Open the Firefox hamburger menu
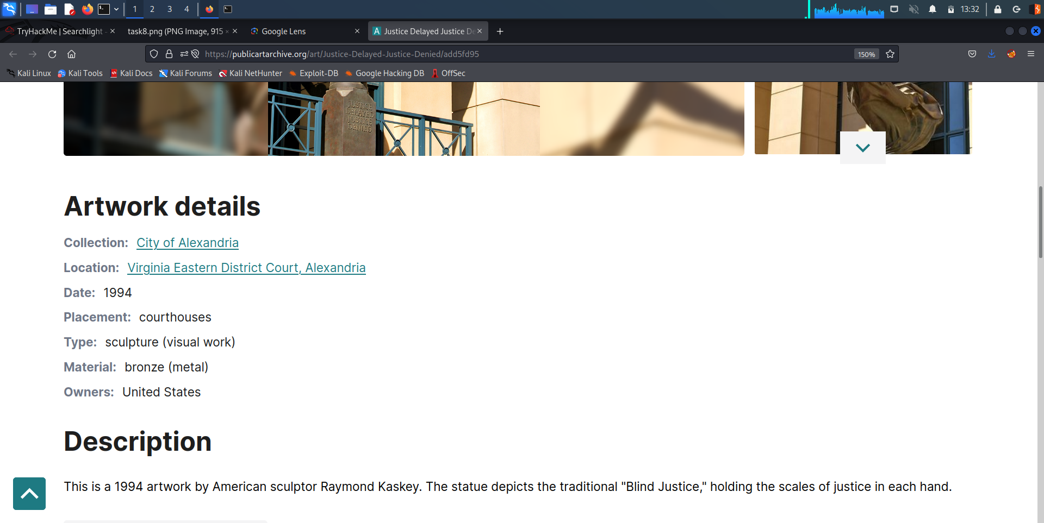Image resolution: width=1044 pixels, height=523 pixels. pyautogui.click(x=1030, y=54)
